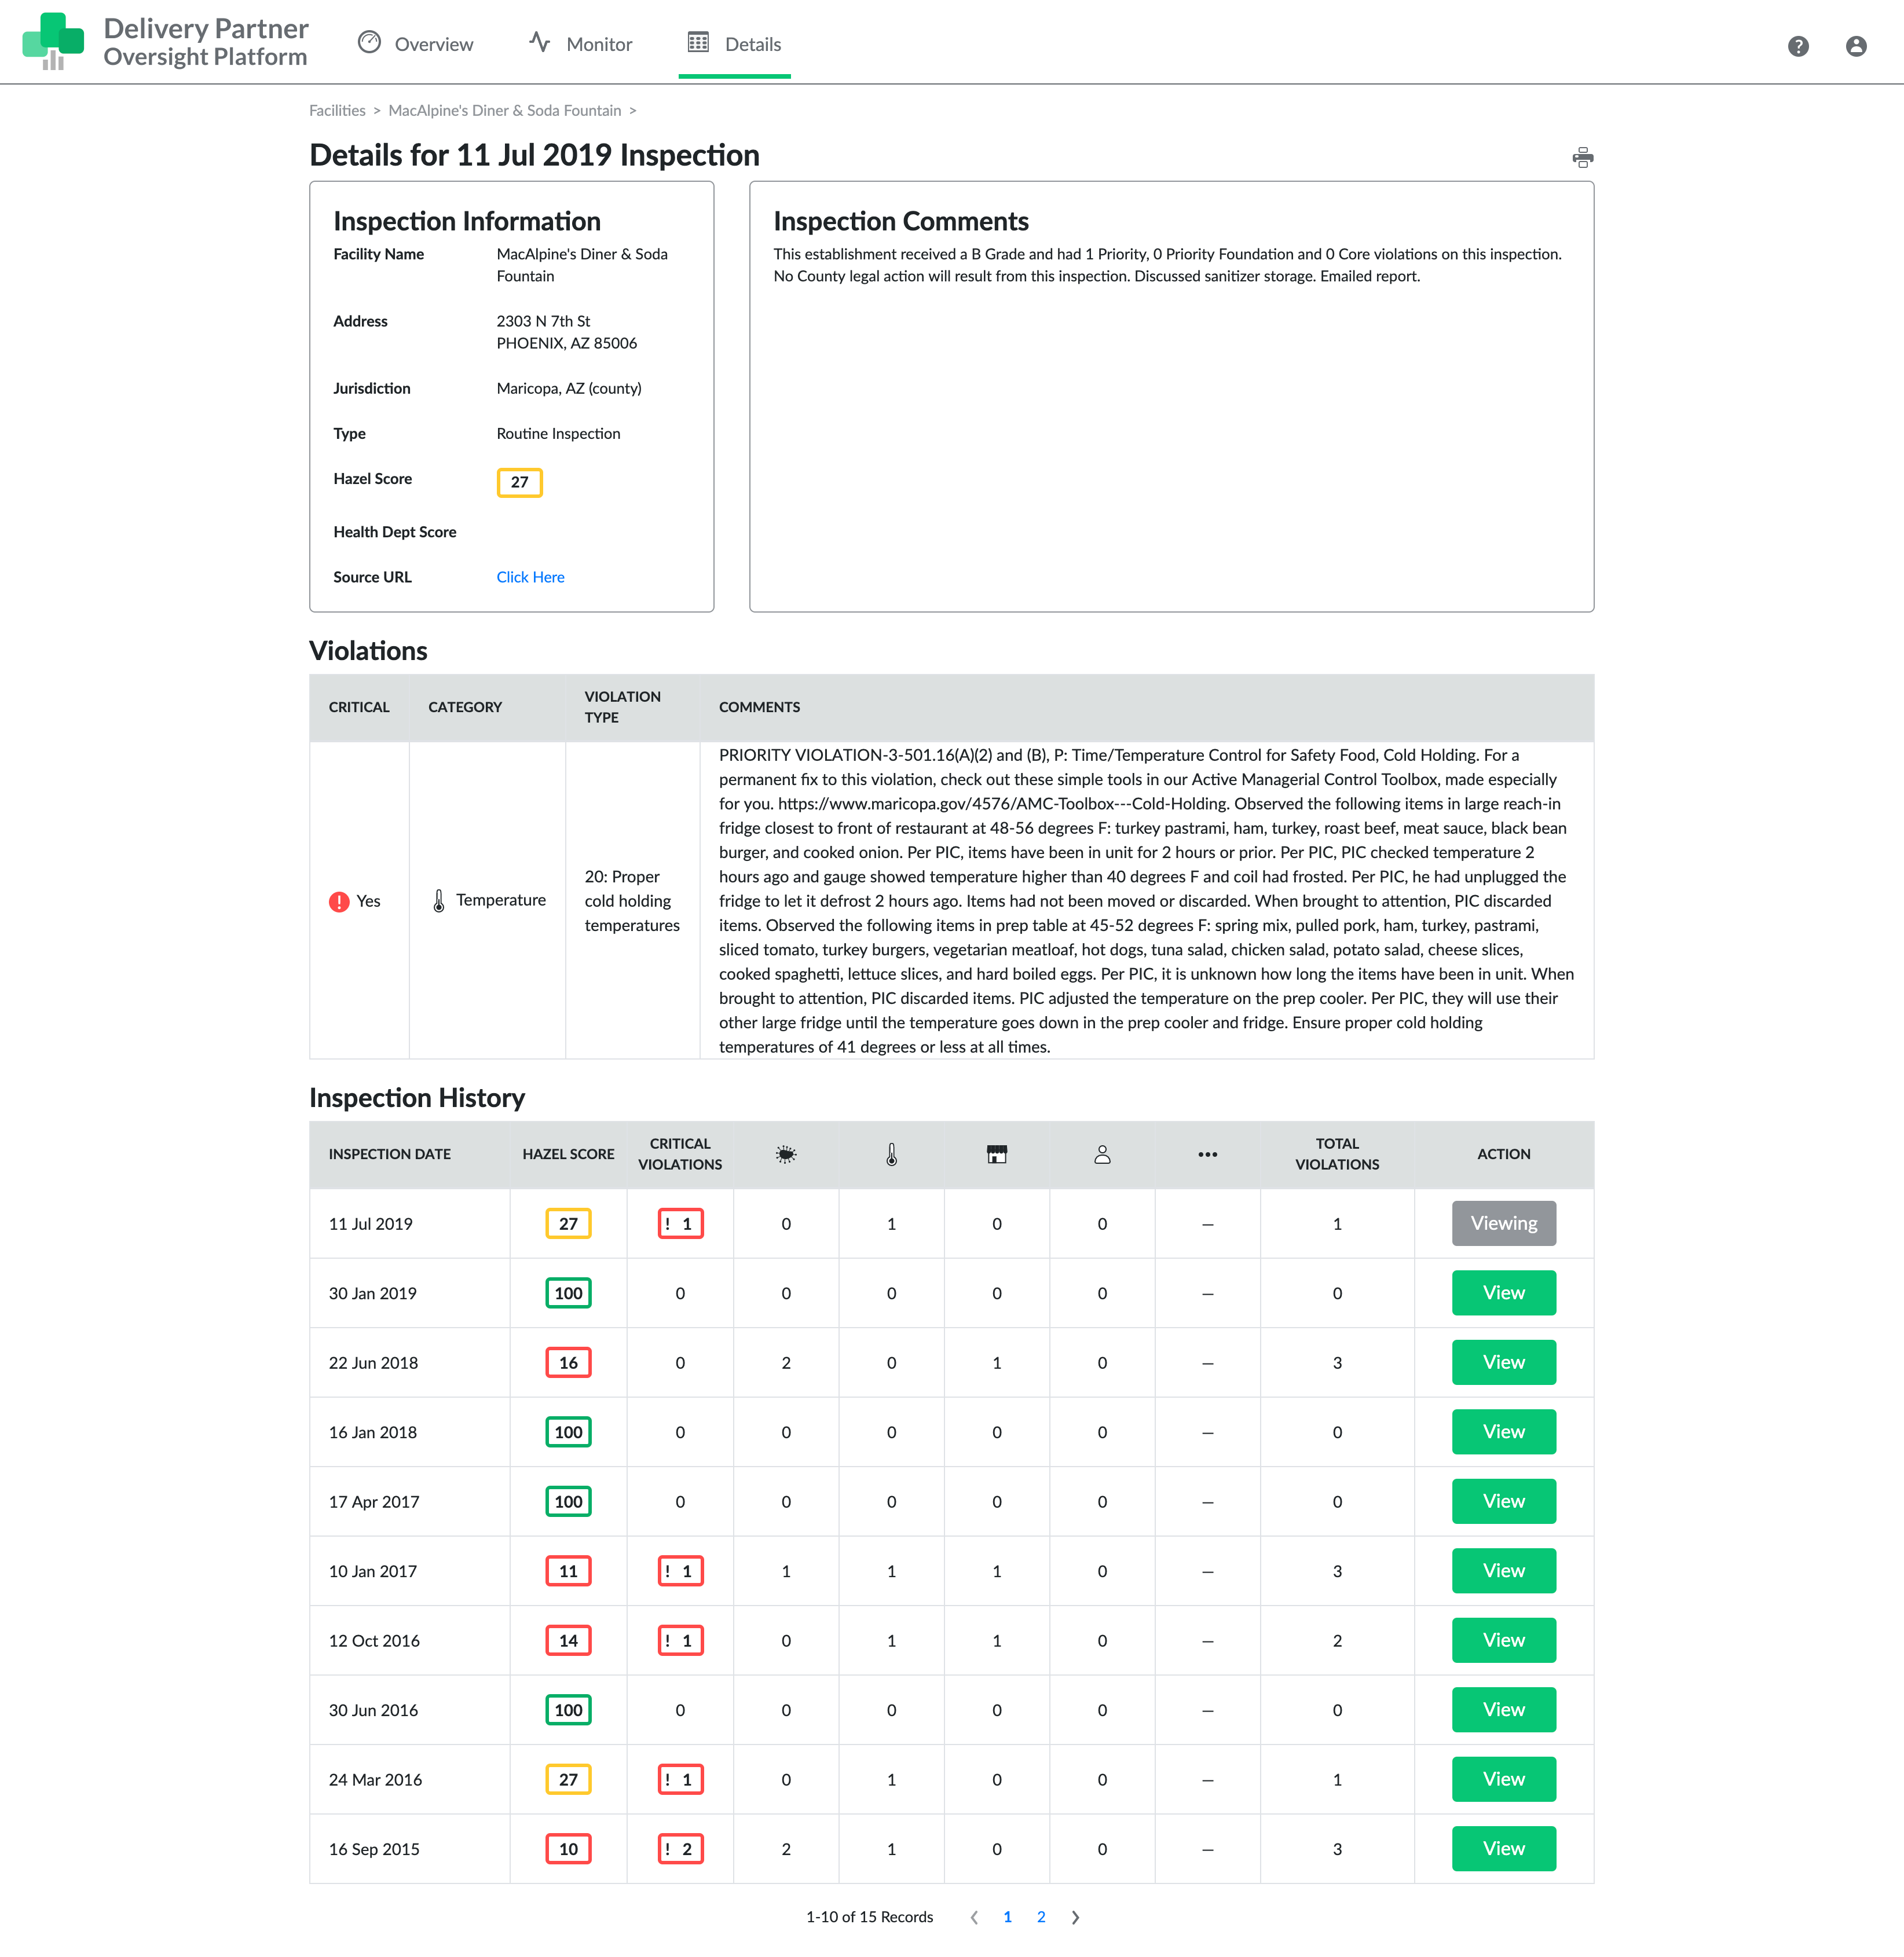Go to page 2 of records
1904x1957 pixels.
point(1041,1917)
